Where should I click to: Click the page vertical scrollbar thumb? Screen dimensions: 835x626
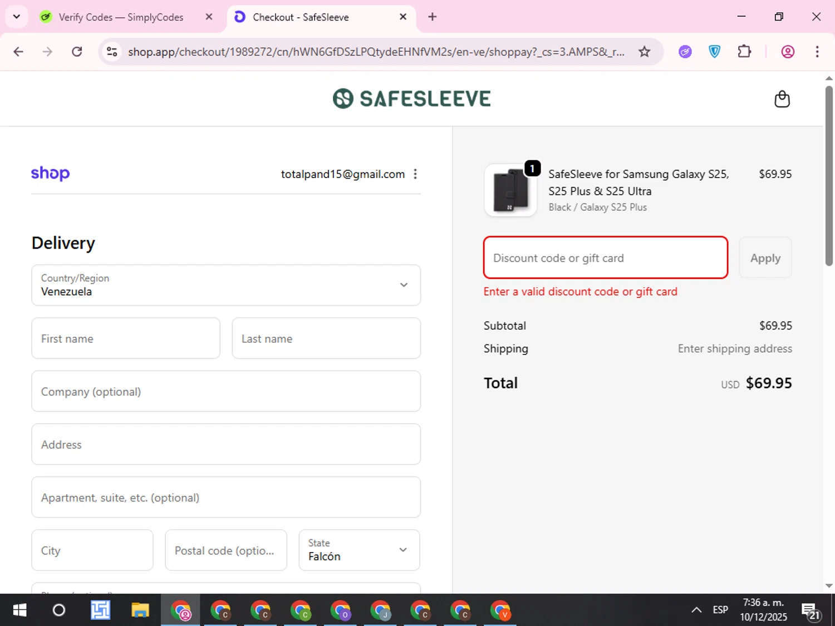coord(829,176)
